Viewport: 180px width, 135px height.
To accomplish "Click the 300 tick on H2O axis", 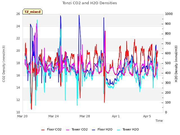I will [x=168, y=83].
